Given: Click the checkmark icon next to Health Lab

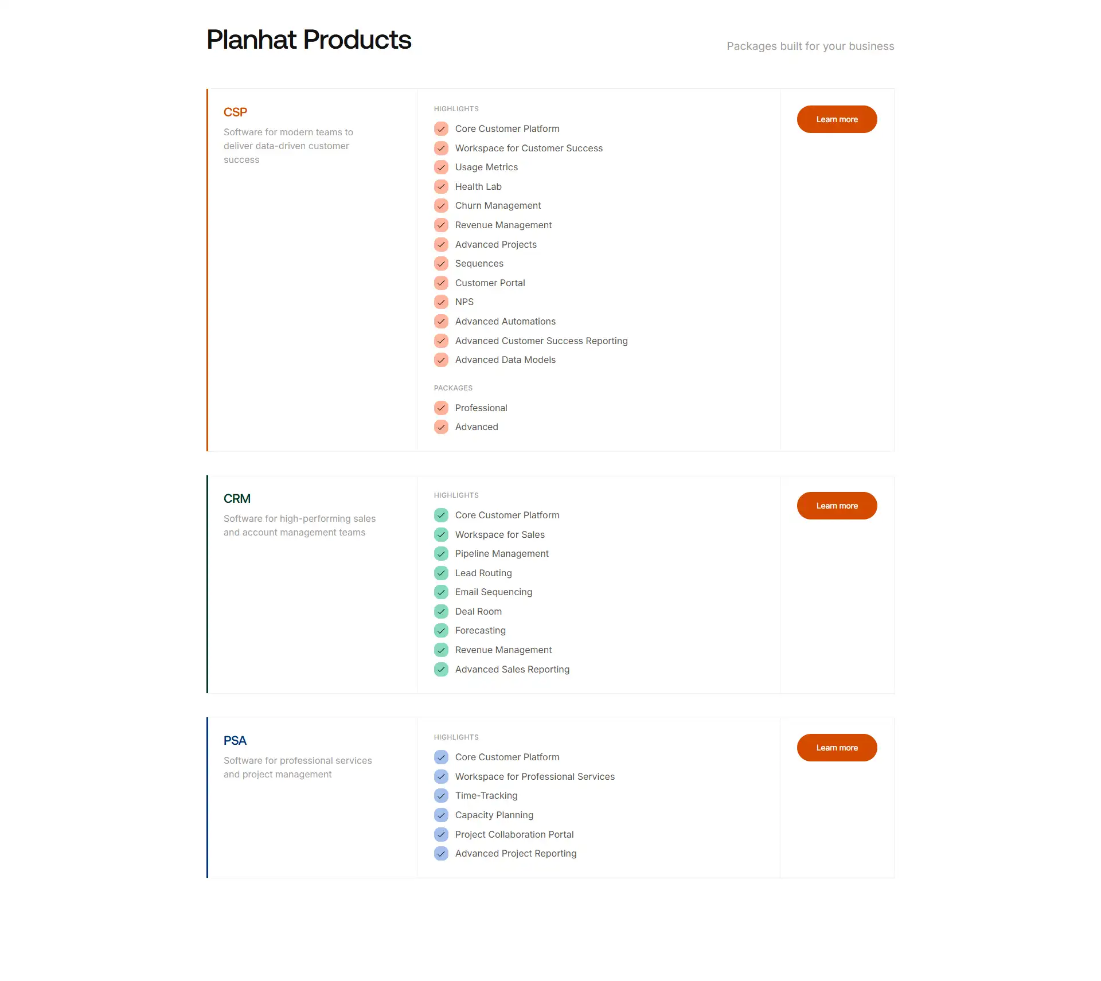Looking at the screenshot, I should point(441,186).
